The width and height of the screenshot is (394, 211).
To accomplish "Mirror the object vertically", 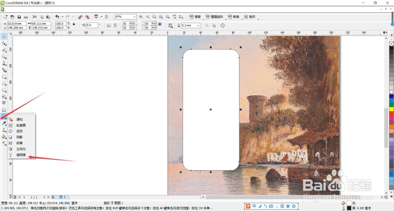I will point(115,25).
